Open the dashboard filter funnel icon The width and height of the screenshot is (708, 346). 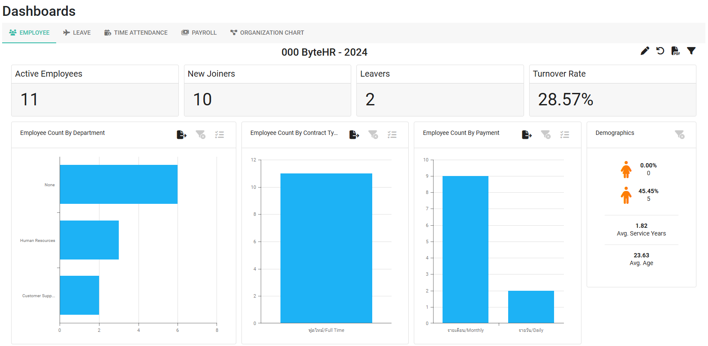point(691,51)
